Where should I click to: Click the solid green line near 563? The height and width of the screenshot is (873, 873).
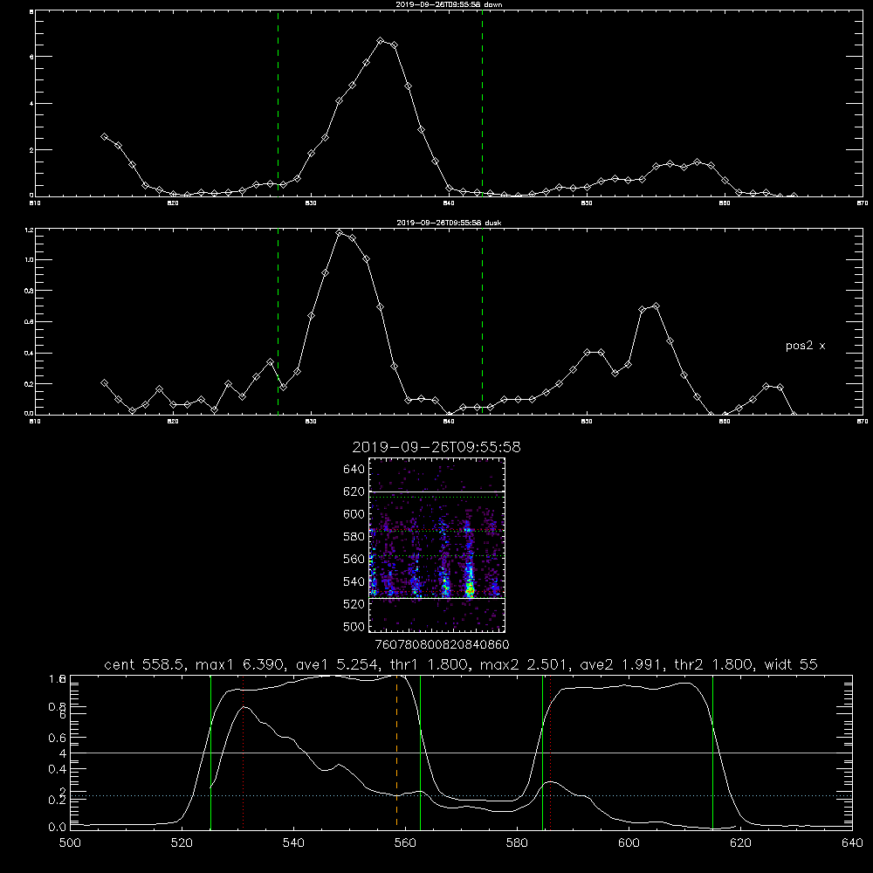point(421,752)
